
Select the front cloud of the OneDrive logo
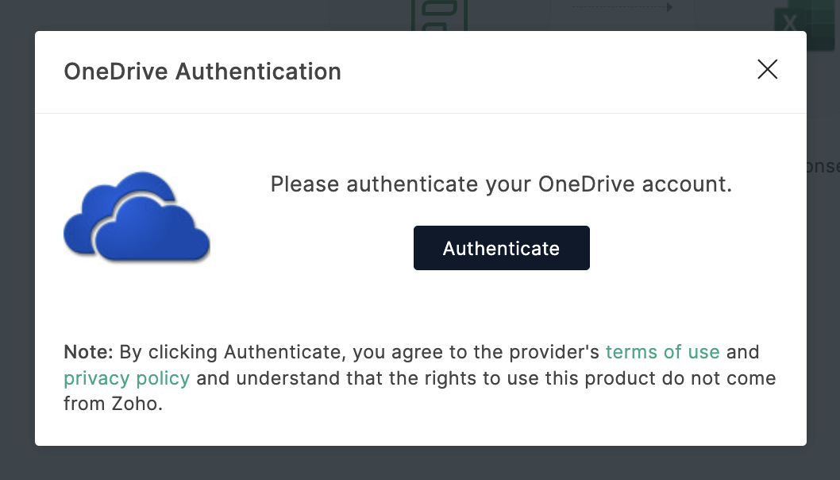click(152, 230)
